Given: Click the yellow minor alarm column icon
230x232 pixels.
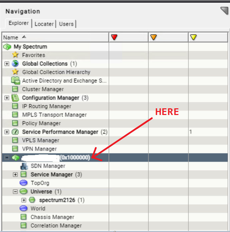Looking at the screenshot, I should (193, 37).
